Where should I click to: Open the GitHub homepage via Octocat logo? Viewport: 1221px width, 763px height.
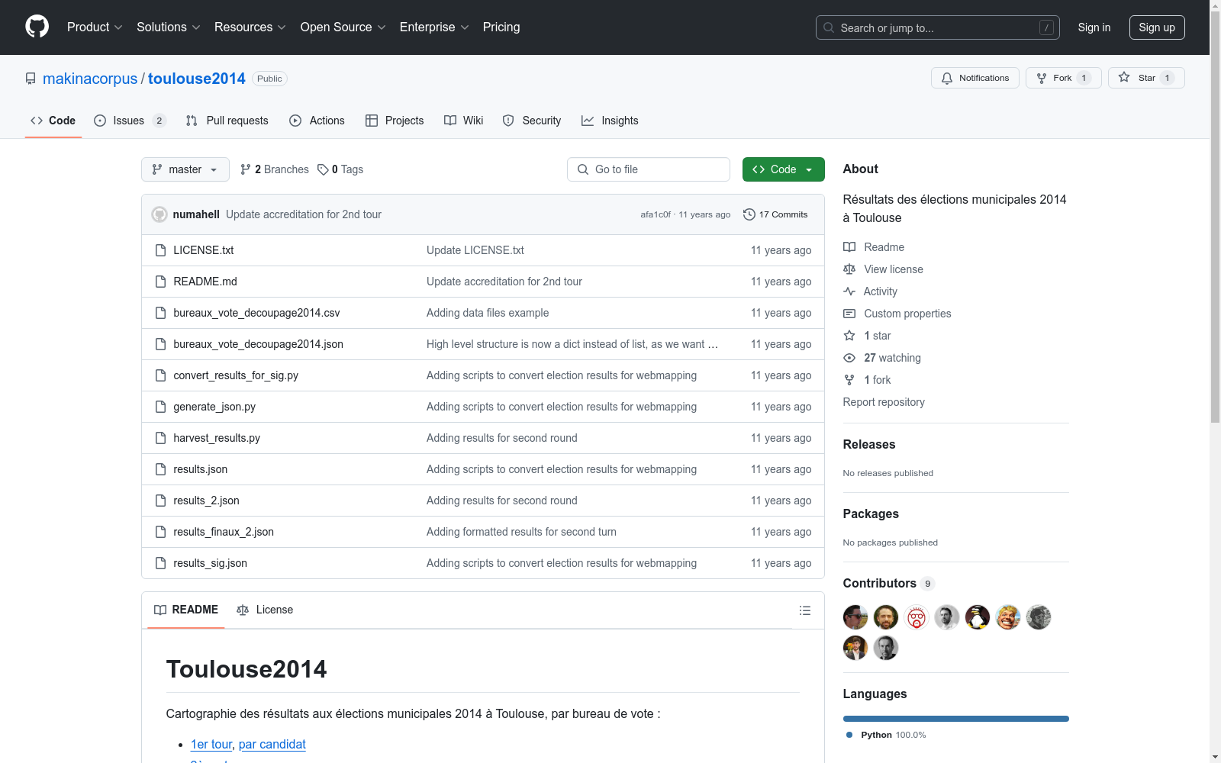37,27
